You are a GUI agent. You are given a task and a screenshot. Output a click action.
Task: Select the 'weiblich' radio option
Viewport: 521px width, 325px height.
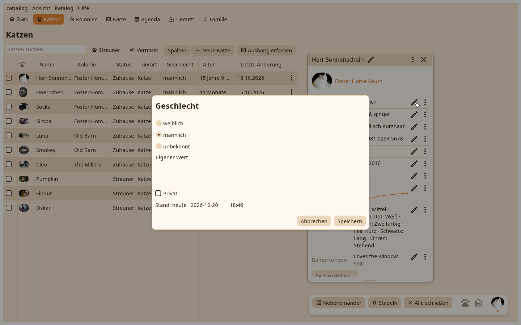point(159,123)
